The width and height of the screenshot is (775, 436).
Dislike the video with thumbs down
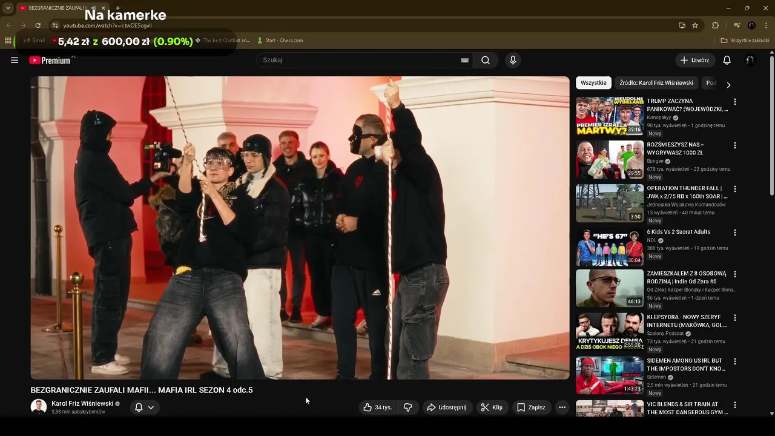407,408
